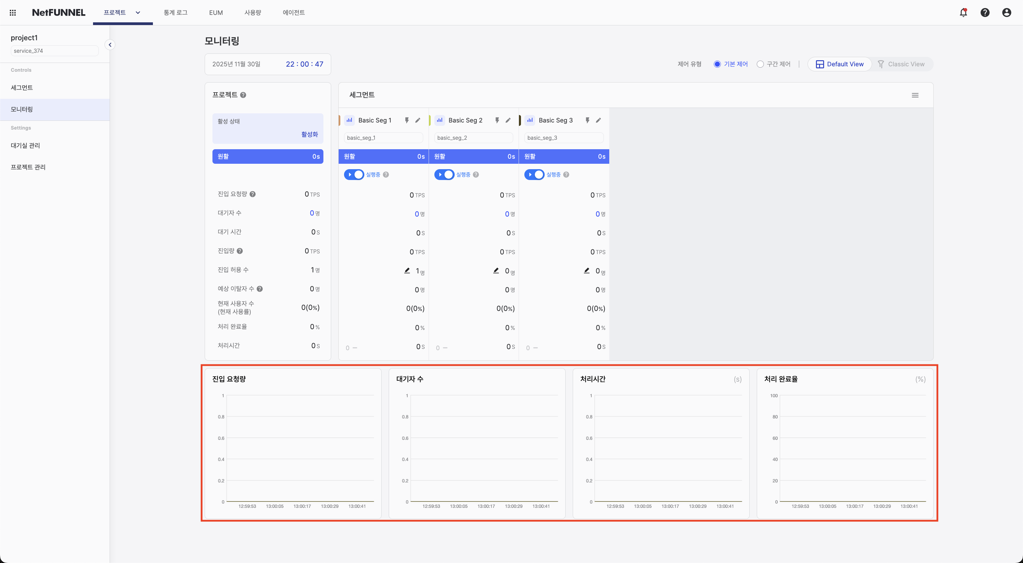Switch to Classic View
1023x563 pixels.
(901, 64)
